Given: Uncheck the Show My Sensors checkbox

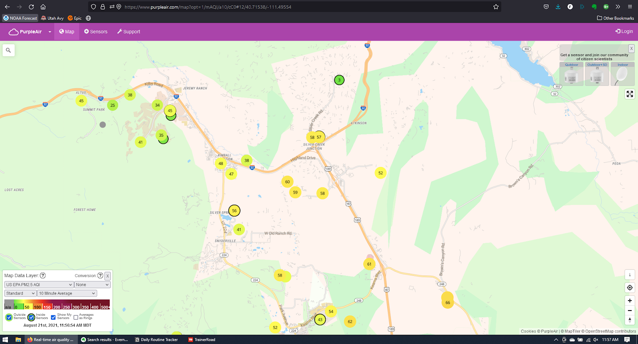Looking at the screenshot, I should 53,318.
